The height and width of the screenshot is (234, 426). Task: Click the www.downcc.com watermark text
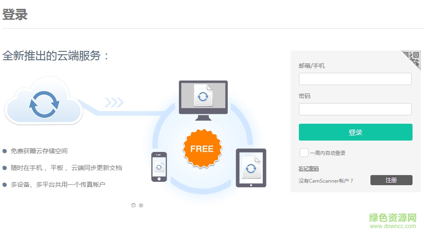point(393,226)
